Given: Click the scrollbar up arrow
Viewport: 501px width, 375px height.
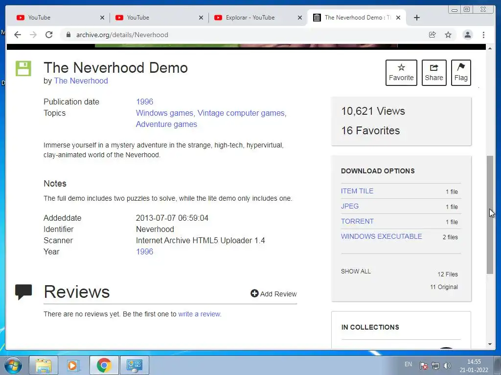Looking at the screenshot, I should click(x=490, y=48).
